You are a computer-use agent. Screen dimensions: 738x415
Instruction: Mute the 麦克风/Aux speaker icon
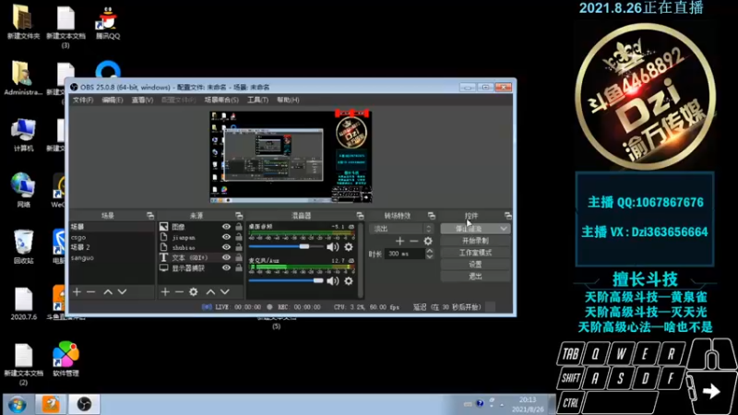click(x=333, y=281)
